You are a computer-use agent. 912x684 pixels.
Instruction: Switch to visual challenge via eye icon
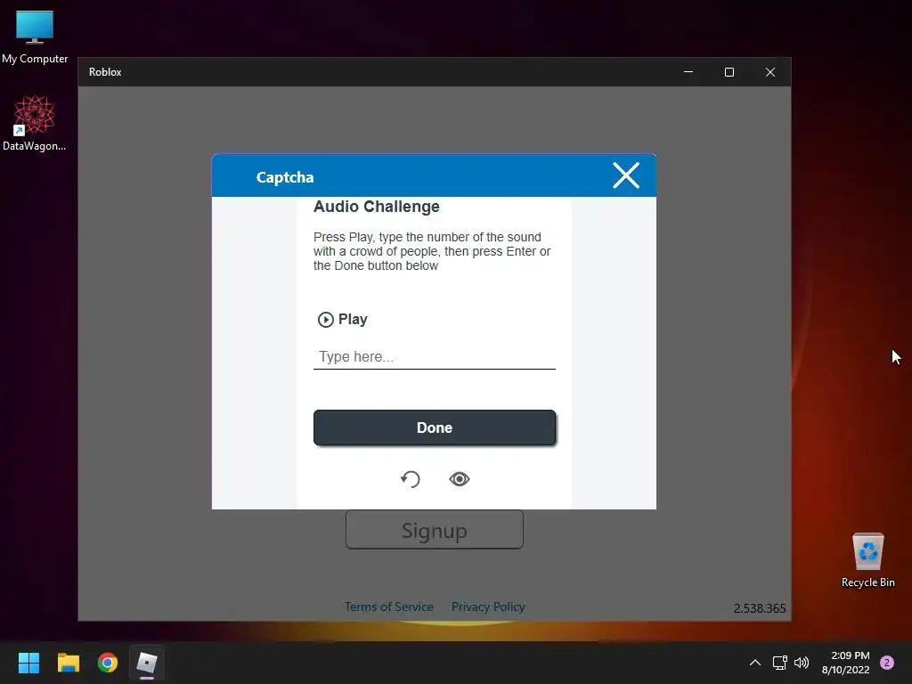click(x=460, y=479)
